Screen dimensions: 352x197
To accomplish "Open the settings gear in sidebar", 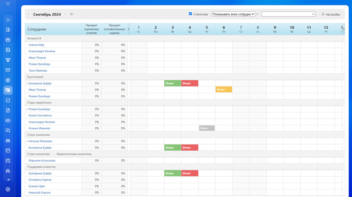I will [x=8, y=189].
